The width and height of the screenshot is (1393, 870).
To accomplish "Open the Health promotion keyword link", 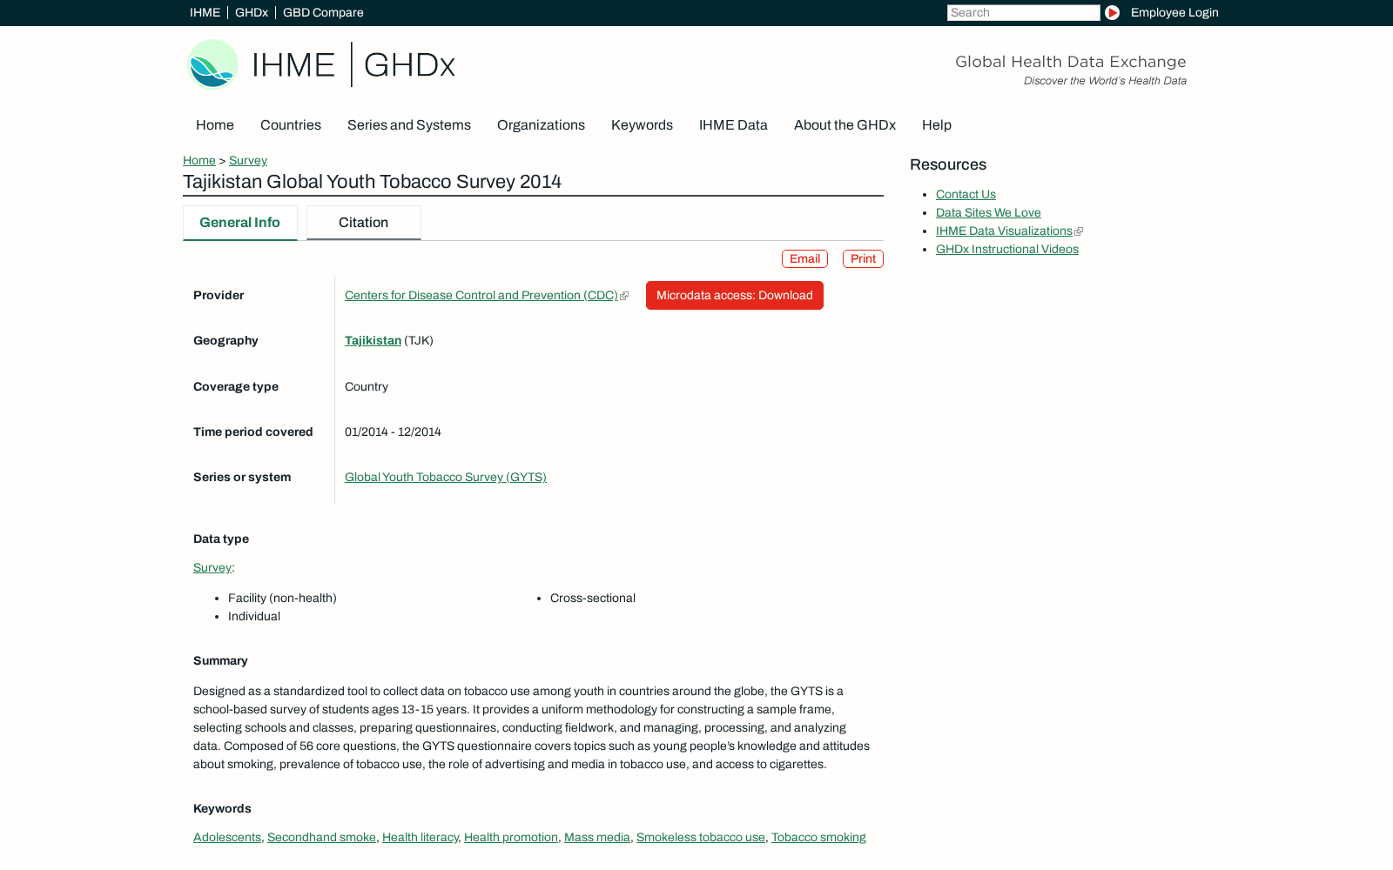I will (x=511, y=837).
